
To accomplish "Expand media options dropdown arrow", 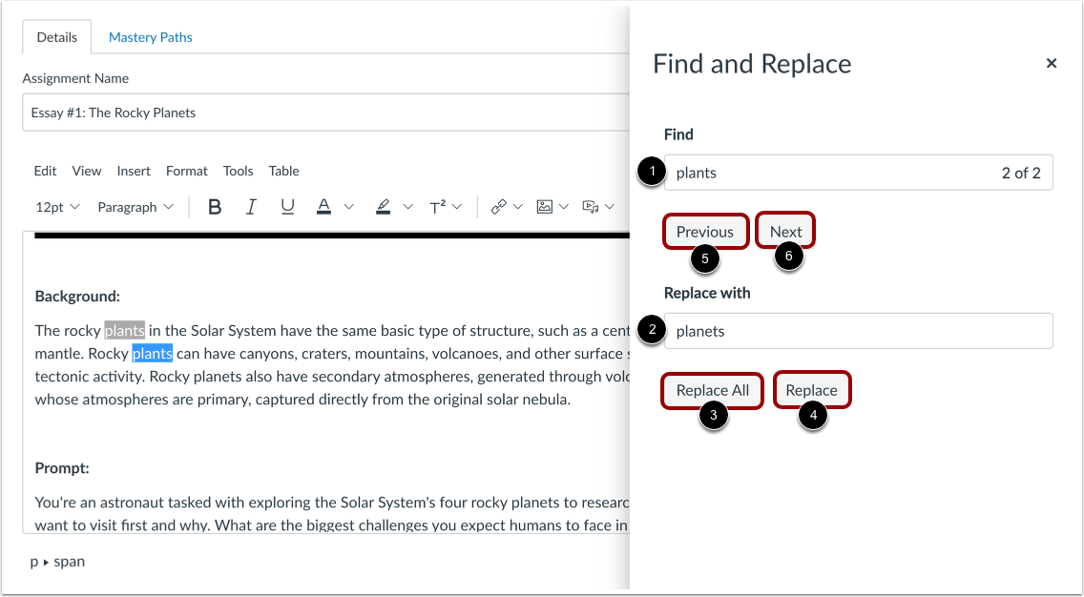I will [610, 207].
